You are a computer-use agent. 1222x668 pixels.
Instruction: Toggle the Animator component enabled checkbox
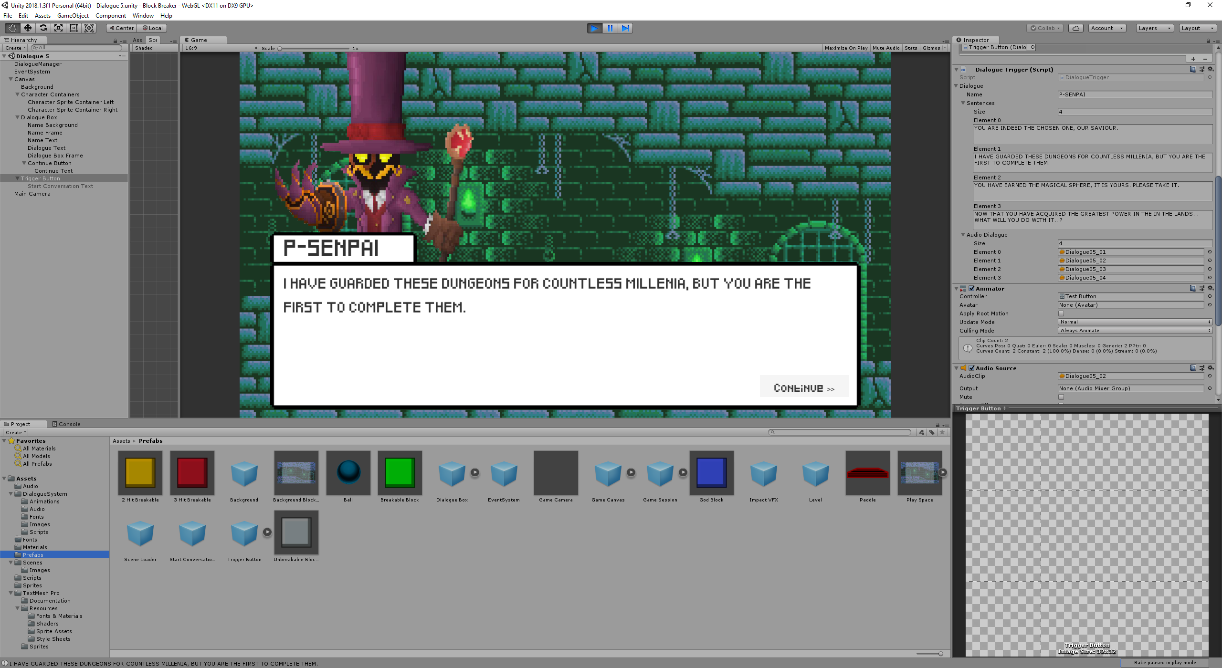pyautogui.click(x=971, y=288)
